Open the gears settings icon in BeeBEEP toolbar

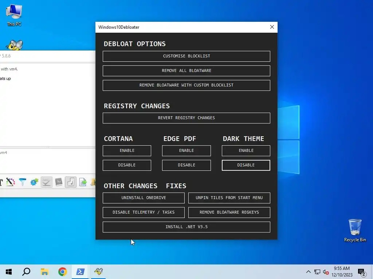(x=34, y=182)
